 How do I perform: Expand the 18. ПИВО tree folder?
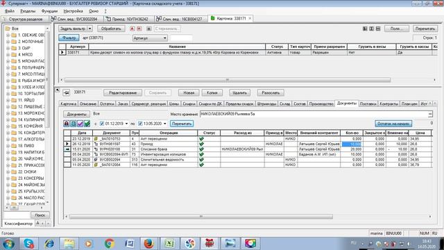coord(8,146)
